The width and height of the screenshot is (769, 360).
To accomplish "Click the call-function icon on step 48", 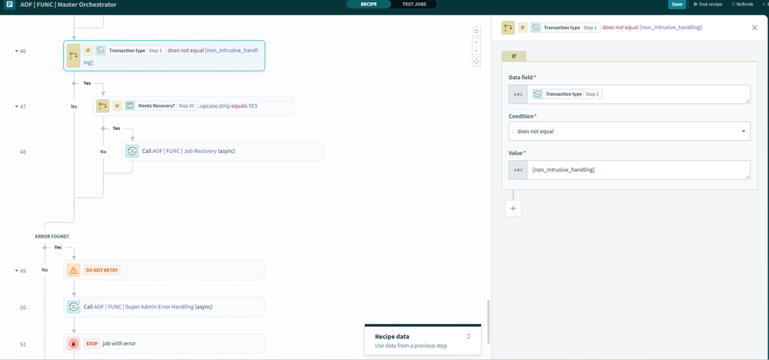I will pyautogui.click(x=132, y=152).
